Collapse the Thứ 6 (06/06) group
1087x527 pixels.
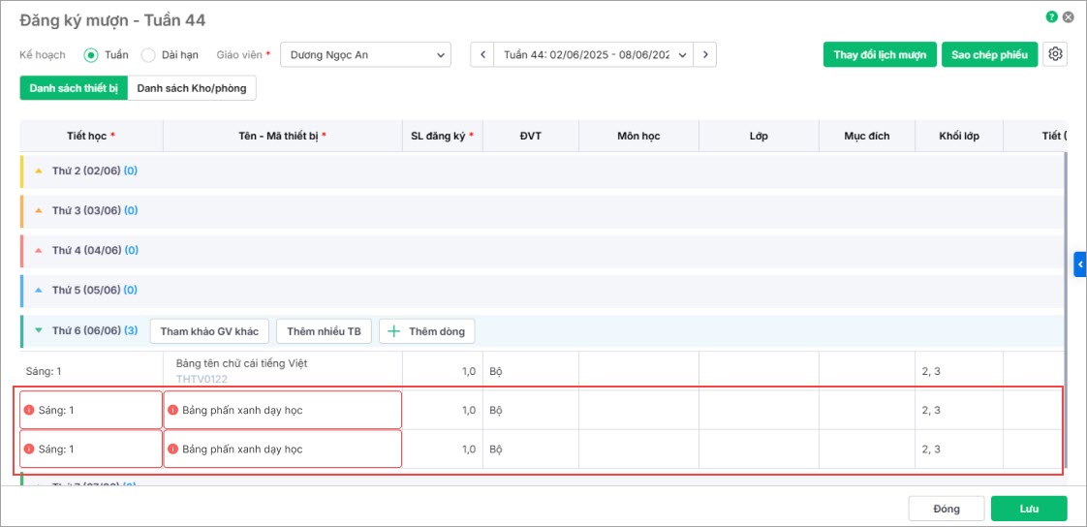[39, 330]
